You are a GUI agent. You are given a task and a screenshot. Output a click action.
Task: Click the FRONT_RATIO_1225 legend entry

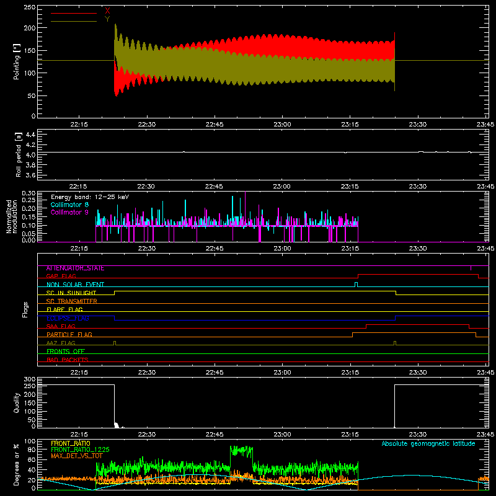coord(80,449)
